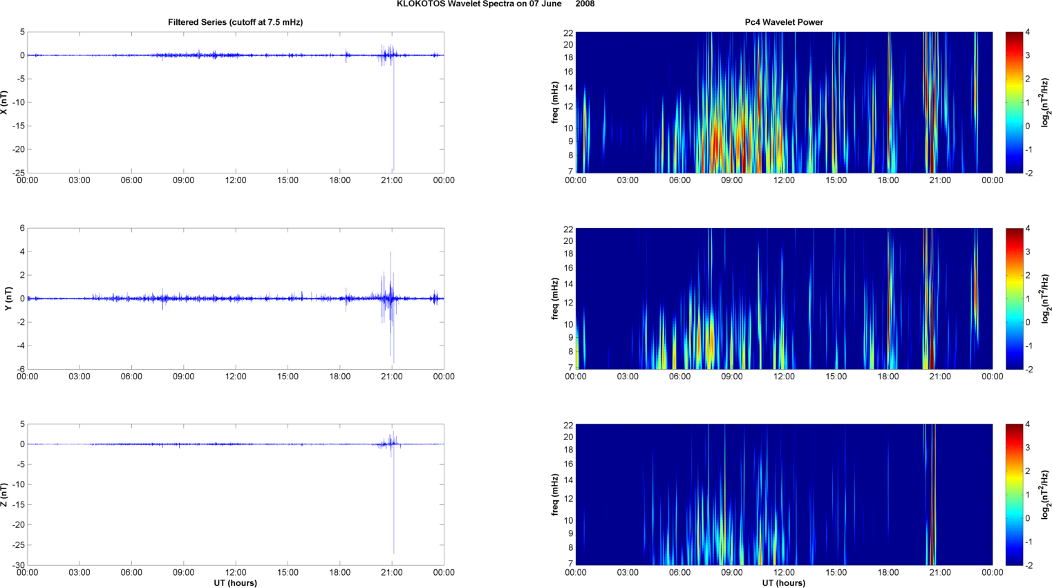The image size is (1052, 588).
Task: Click inside the middle Y-component wavelet spectrogram
Action: coord(783,298)
